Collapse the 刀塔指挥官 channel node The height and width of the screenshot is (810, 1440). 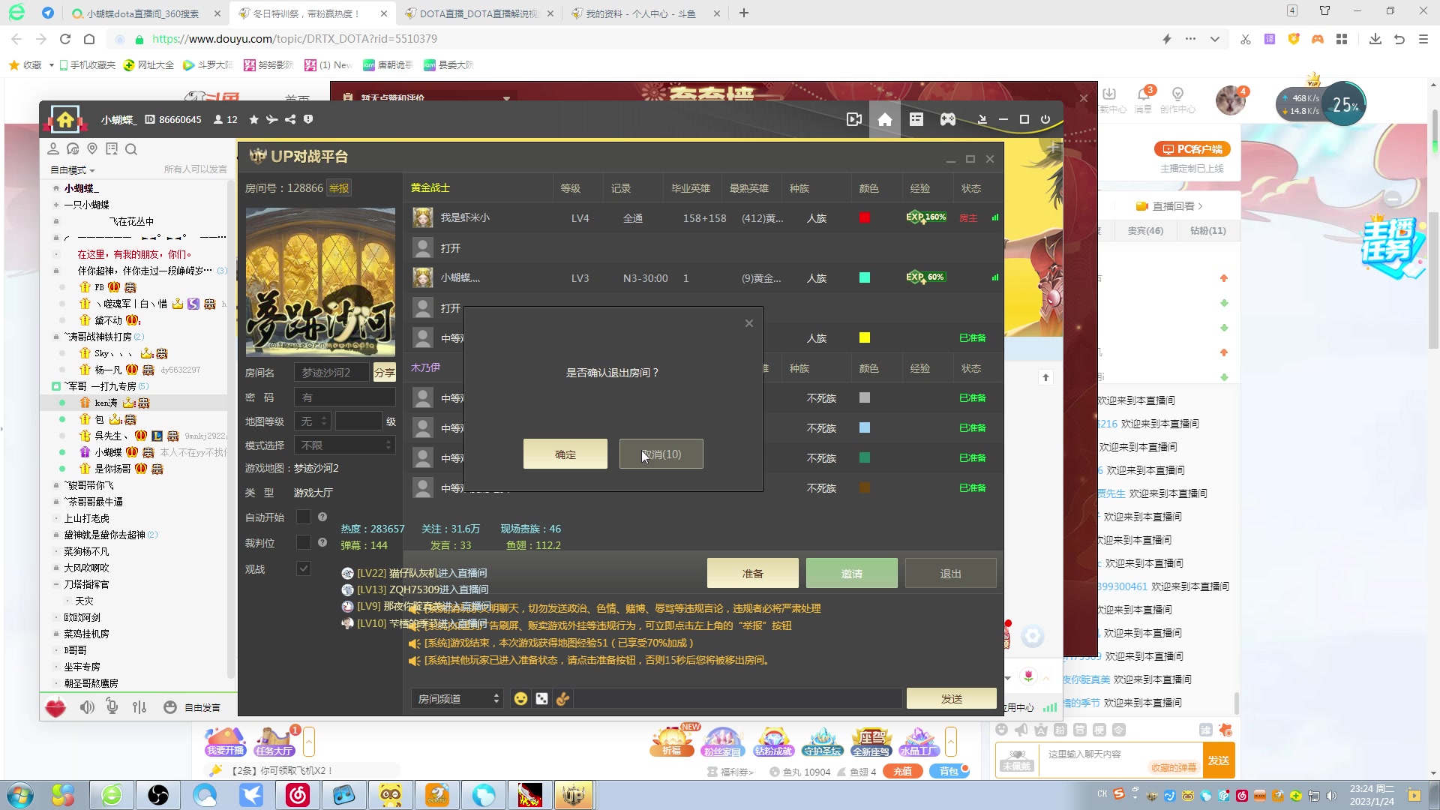[x=55, y=584]
